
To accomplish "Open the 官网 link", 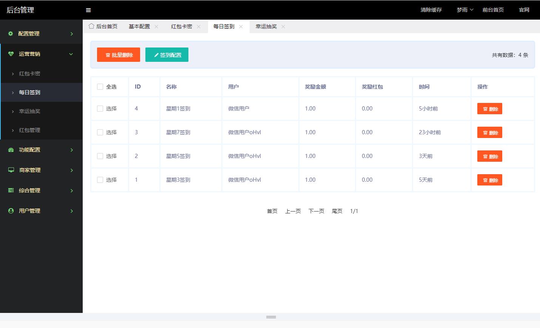I will pos(524,10).
